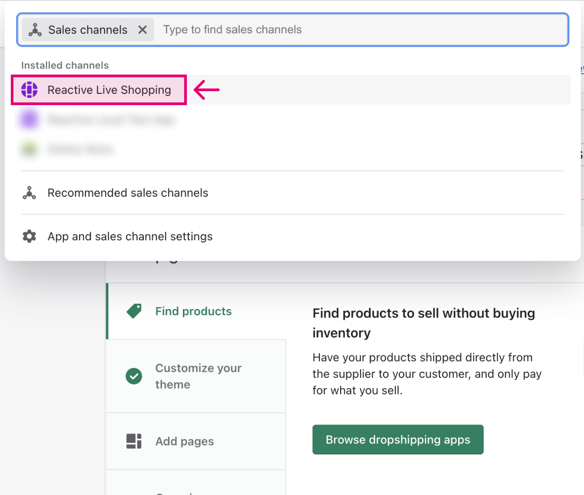Select the Find products step
This screenshot has width=584, height=495.
pyautogui.click(x=196, y=311)
